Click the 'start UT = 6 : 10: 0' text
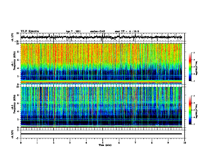208x160 pixels. [x=127, y=31]
